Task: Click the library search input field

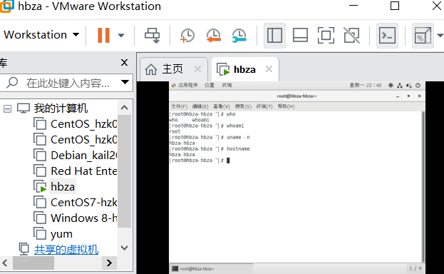Action: (66, 83)
